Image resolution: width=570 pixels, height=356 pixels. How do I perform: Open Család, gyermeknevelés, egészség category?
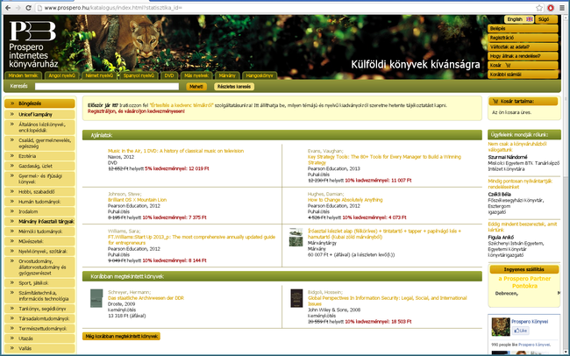[x=39, y=143]
